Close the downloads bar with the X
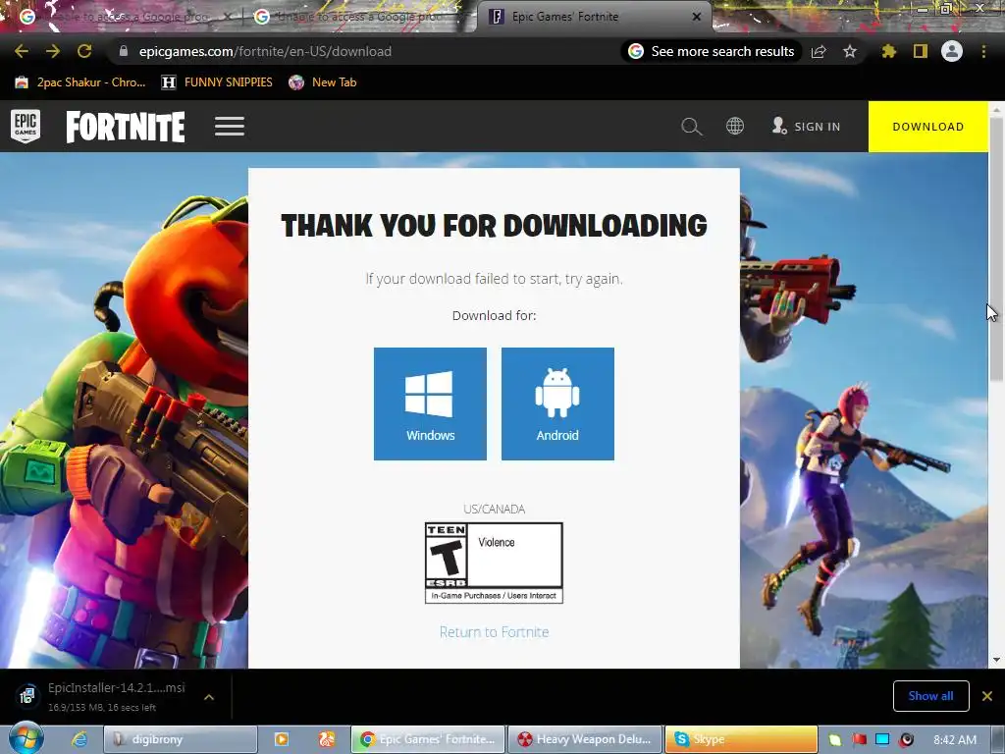The width and height of the screenshot is (1005, 754). (987, 696)
